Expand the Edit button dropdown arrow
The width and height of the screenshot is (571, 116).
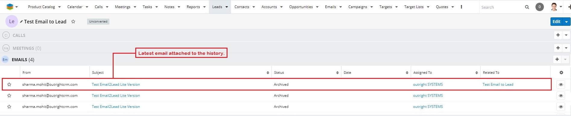[566, 22]
